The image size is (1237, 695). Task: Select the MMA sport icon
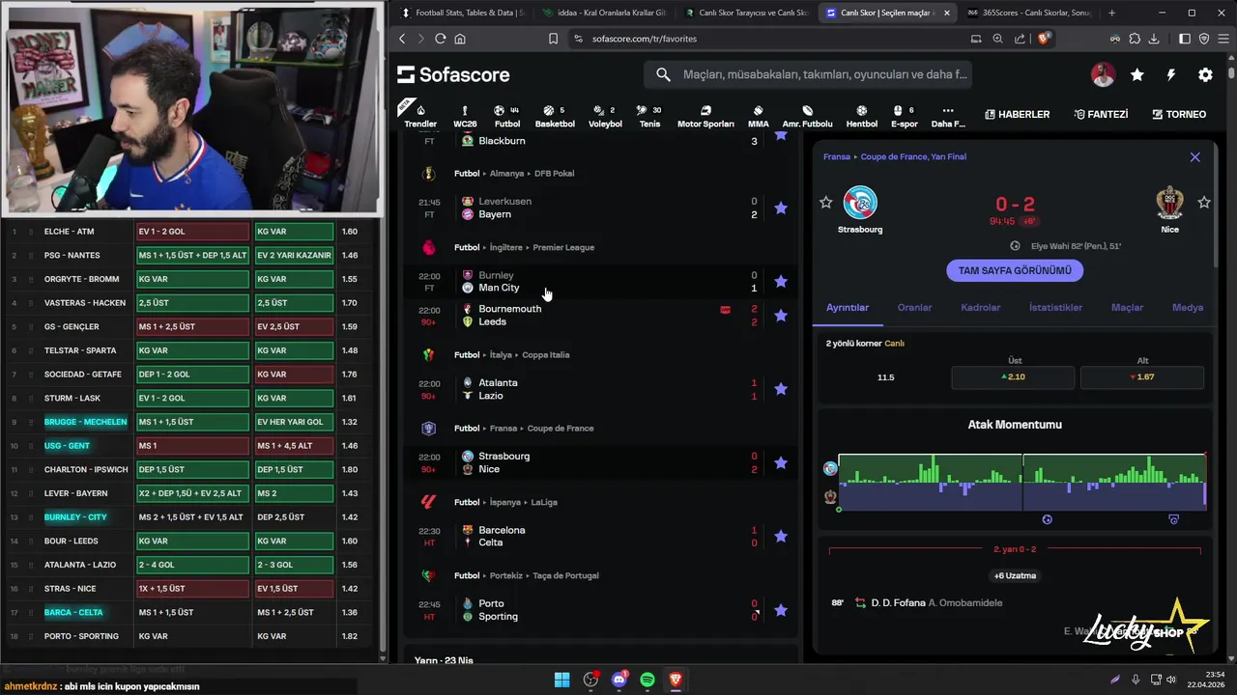pos(758,116)
